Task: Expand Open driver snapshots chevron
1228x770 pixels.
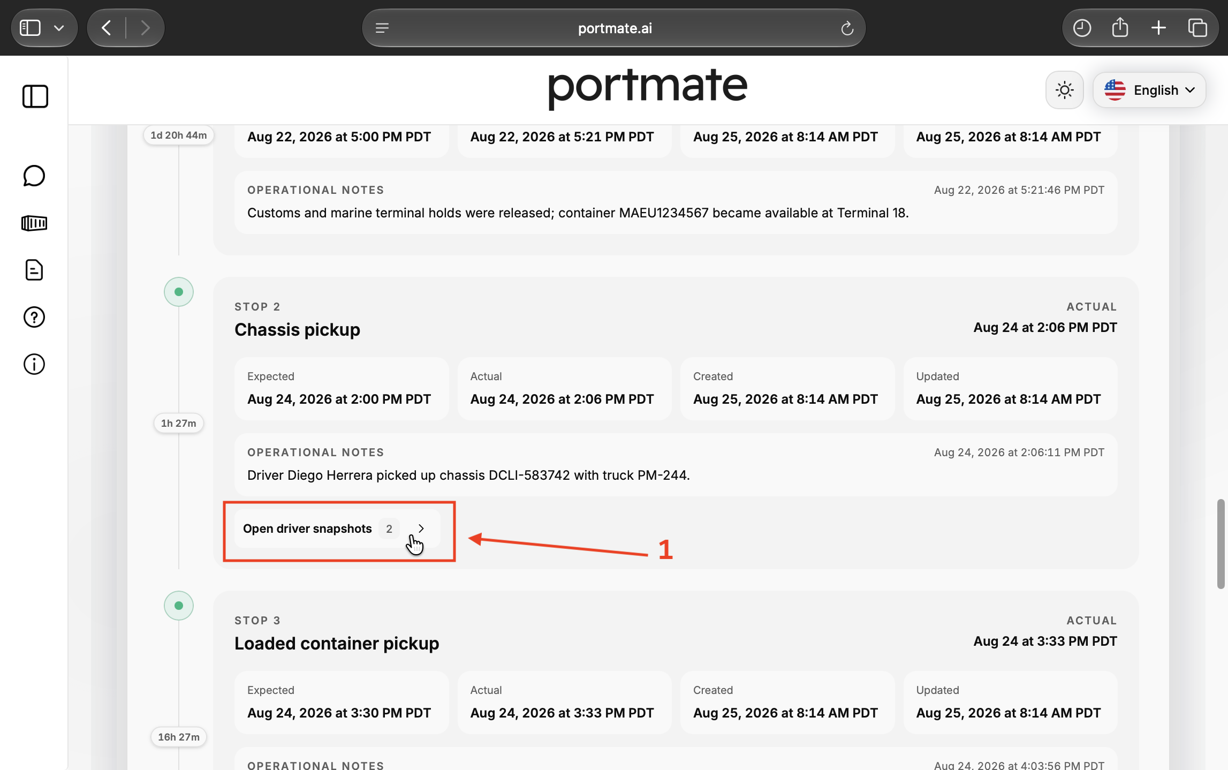Action: click(421, 529)
